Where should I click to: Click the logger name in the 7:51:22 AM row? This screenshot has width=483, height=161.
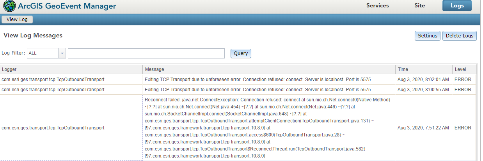[x=53, y=128]
